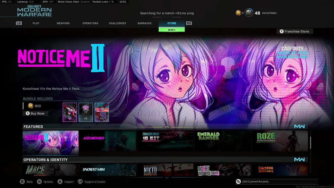Click Buy Now for the bundle
The image size is (334, 188).
35,113
